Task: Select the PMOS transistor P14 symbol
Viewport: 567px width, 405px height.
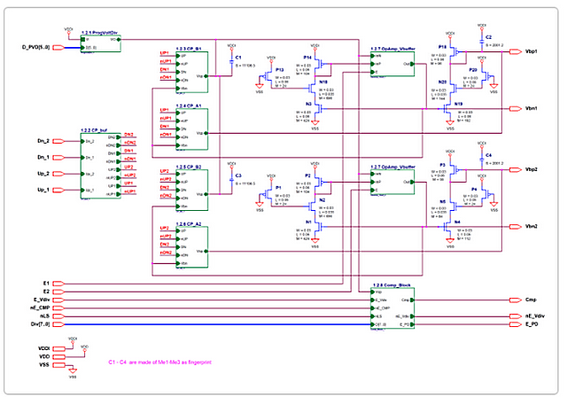Action: coord(319,64)
